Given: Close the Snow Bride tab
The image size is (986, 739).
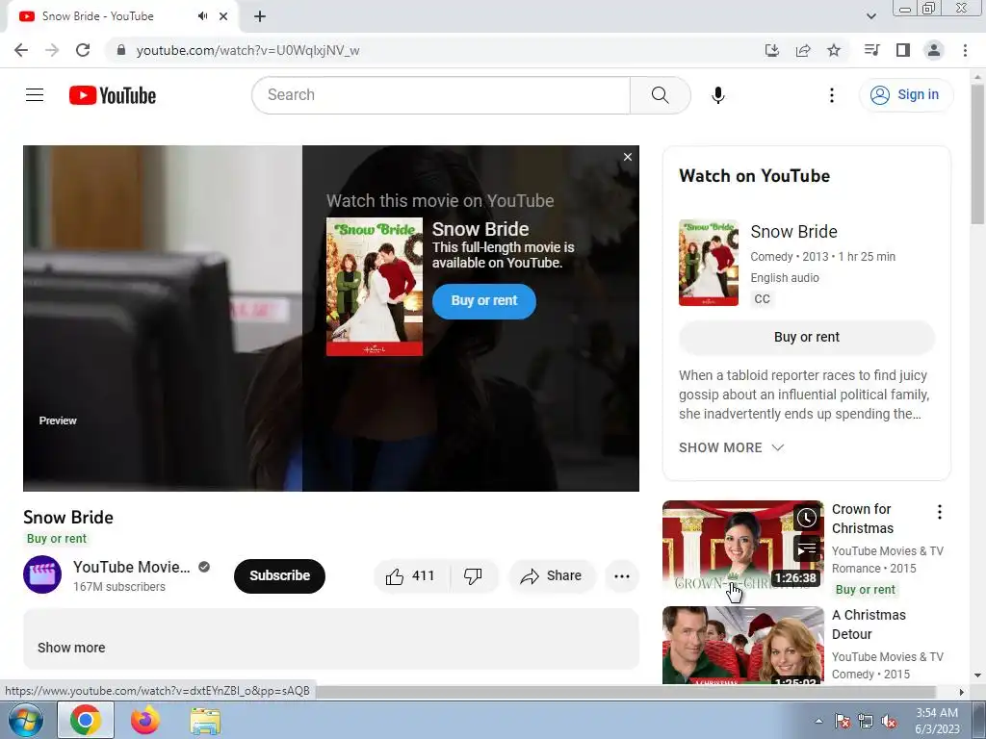Looking at the screenshot, I should [x=223, y=16].
